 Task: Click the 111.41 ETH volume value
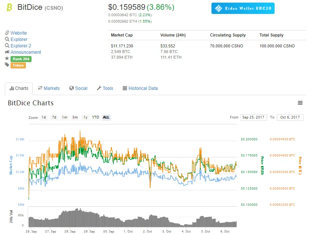(171, 57)
